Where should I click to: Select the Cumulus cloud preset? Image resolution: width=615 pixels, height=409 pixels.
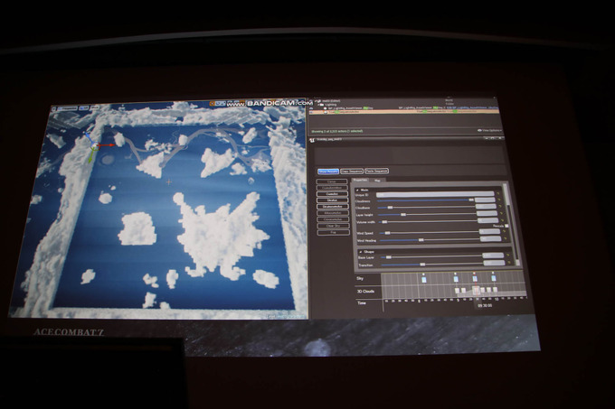click(x=332, y=194)
